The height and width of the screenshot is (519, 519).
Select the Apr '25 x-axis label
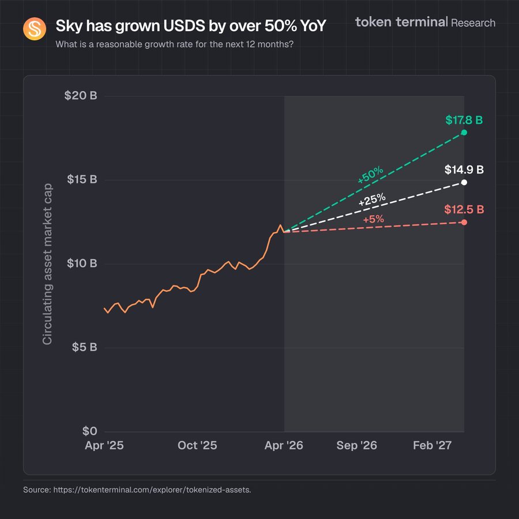[x=104, y=446]
